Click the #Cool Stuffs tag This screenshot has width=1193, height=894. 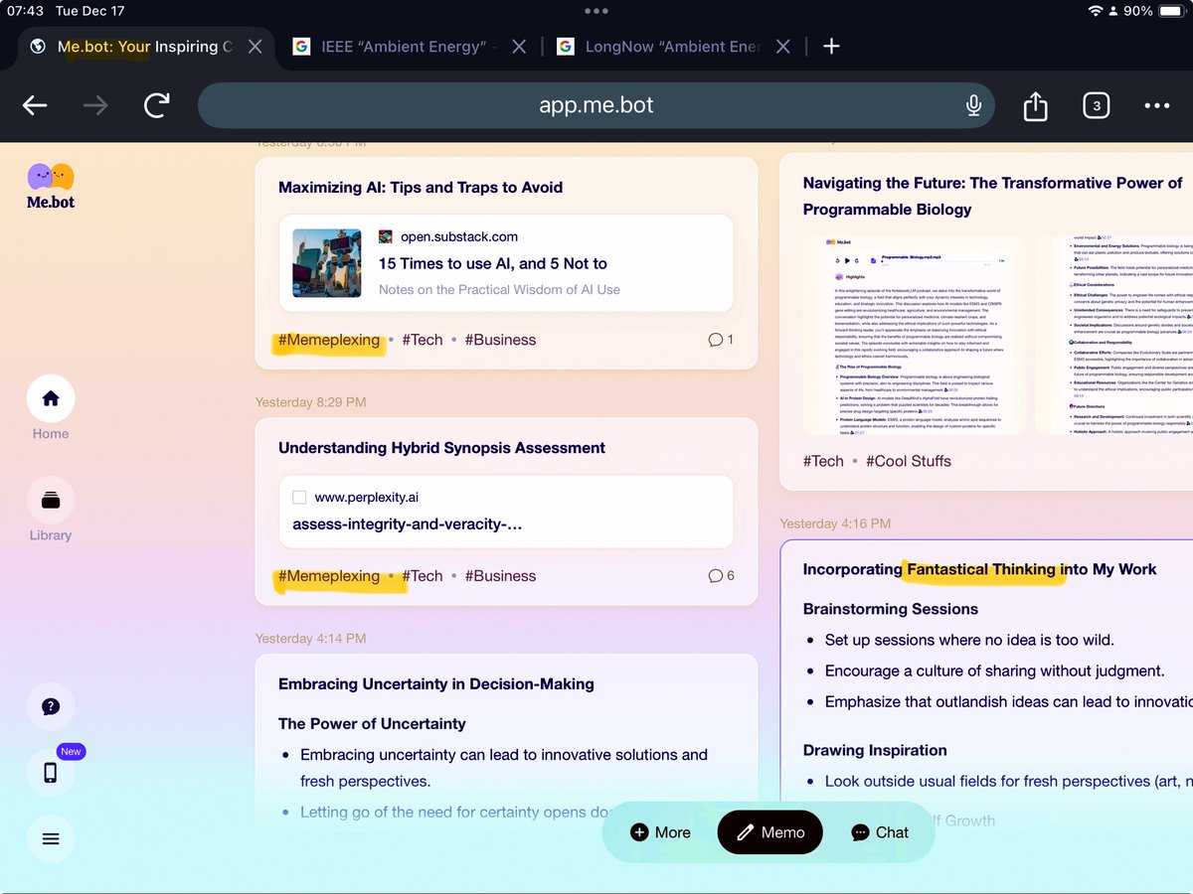click(909, 461)
